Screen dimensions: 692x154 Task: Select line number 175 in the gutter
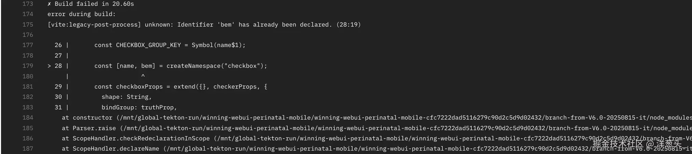(28, 25)
